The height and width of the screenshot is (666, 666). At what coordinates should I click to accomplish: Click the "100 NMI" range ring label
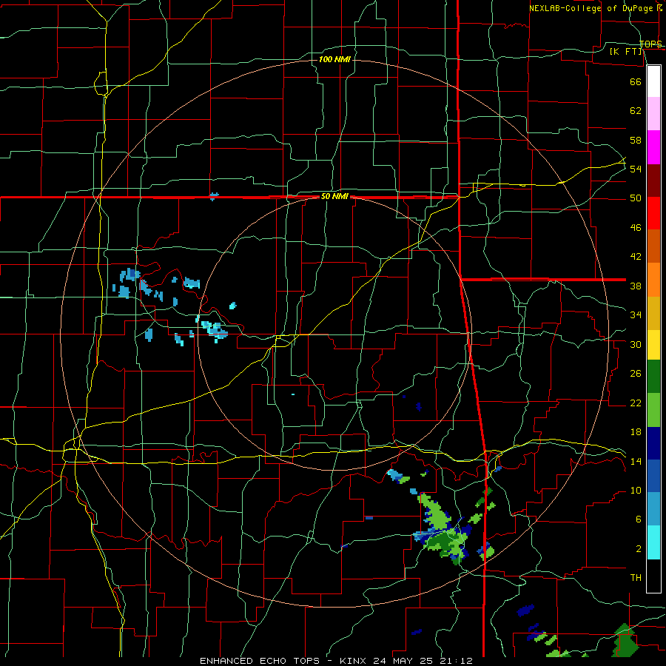point(334,59)
